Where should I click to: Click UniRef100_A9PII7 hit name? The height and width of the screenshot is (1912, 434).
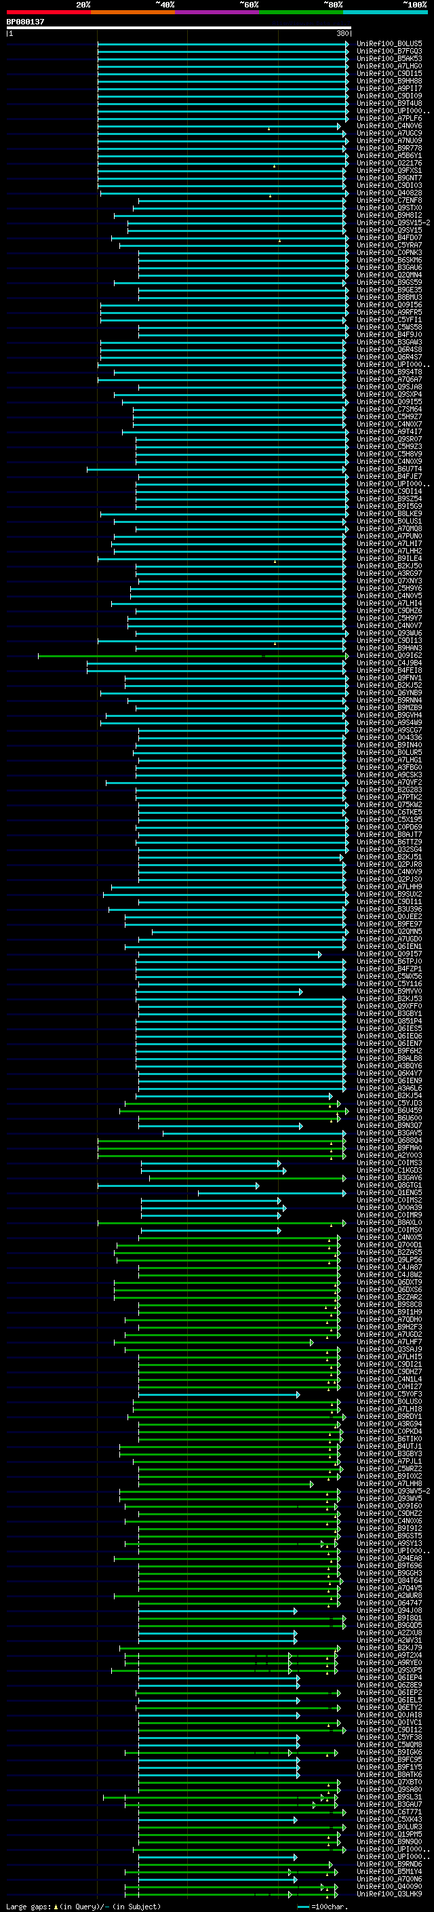[x=389, y=88]
